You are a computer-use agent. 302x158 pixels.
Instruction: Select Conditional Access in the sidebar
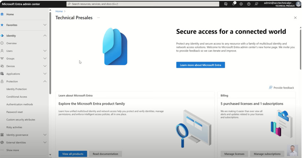pyautogui.click(x=17, y=96)
